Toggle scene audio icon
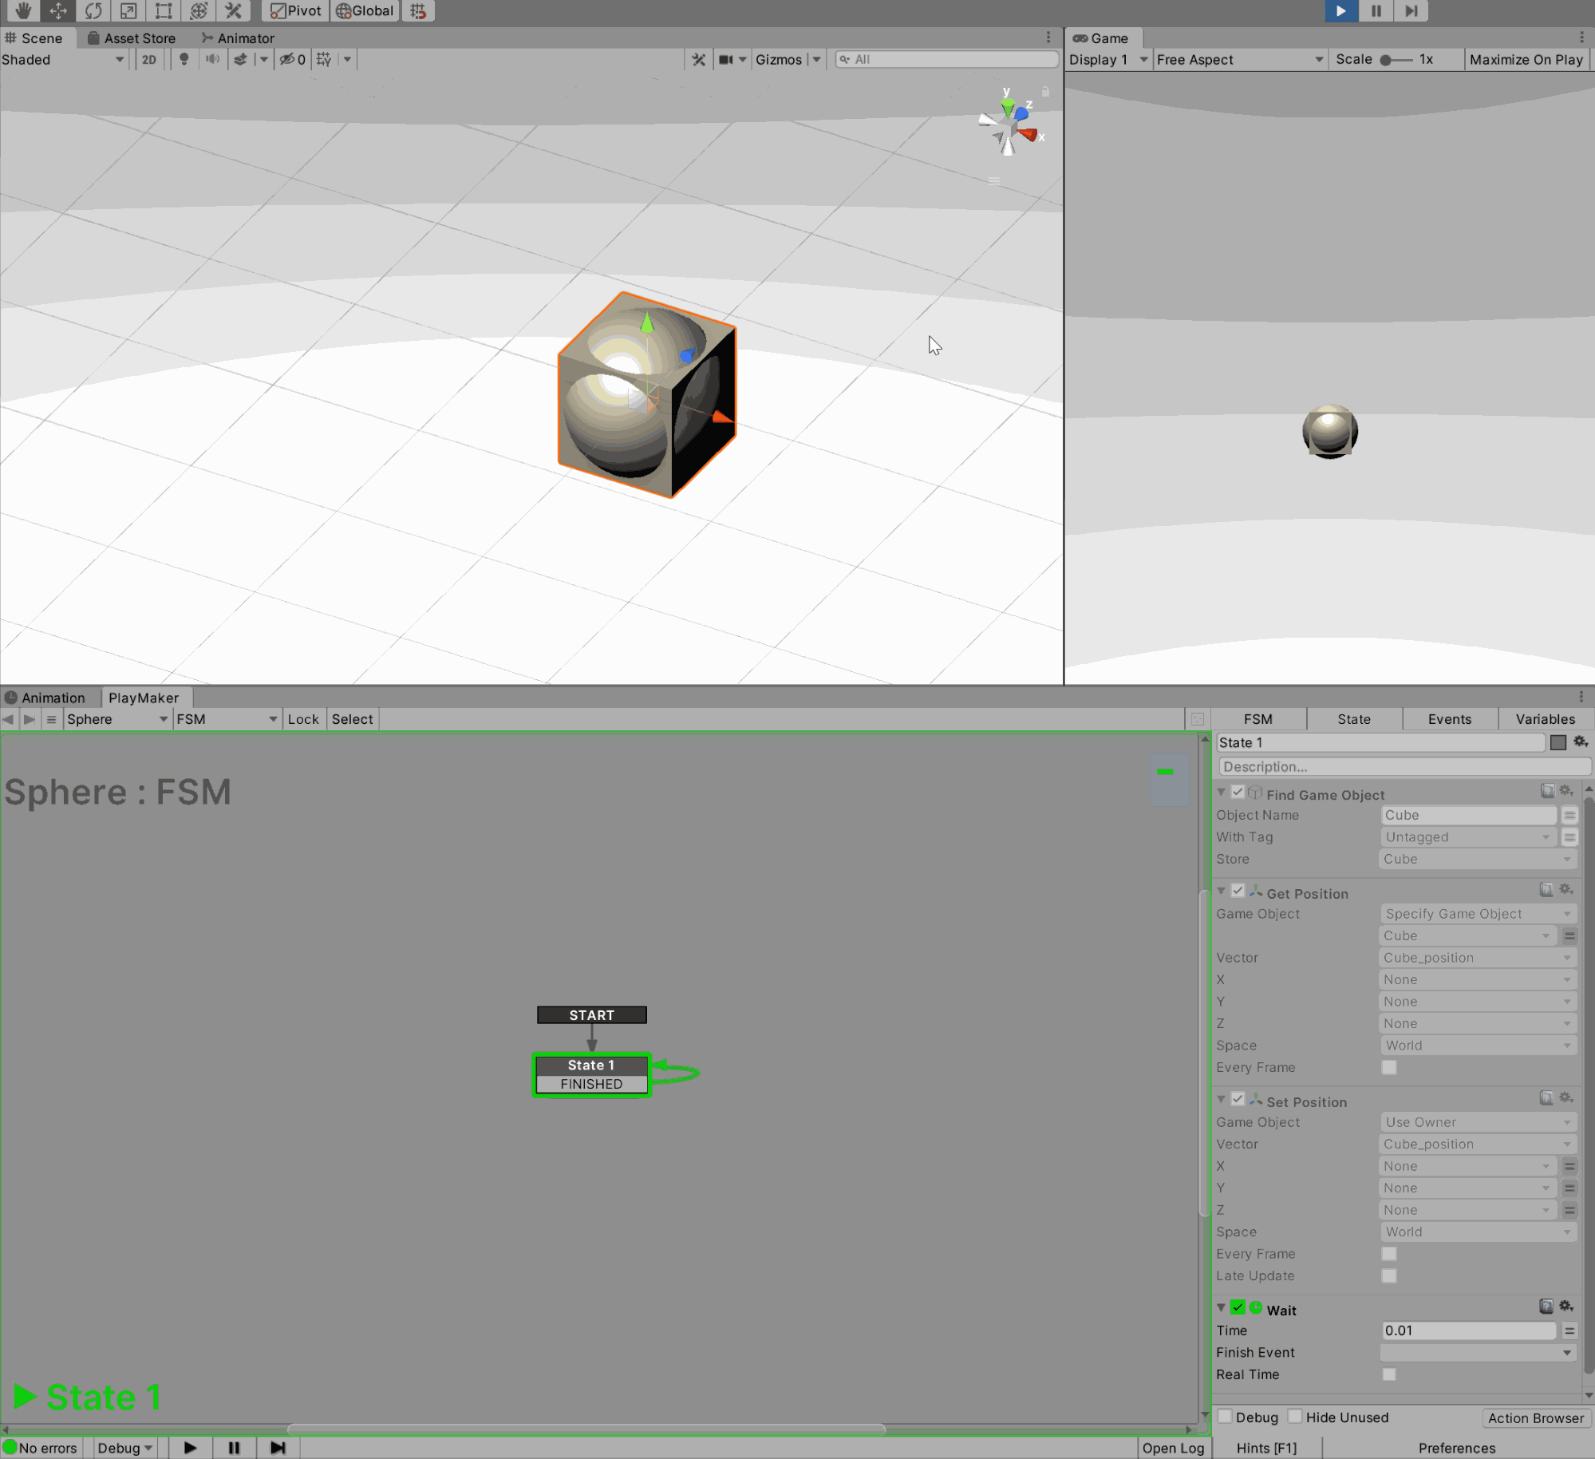 pos(212,59)
